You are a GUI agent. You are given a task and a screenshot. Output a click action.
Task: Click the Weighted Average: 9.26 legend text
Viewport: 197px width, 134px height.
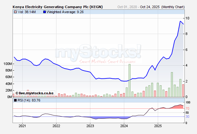pyautogui.click(x=52, y=12)
